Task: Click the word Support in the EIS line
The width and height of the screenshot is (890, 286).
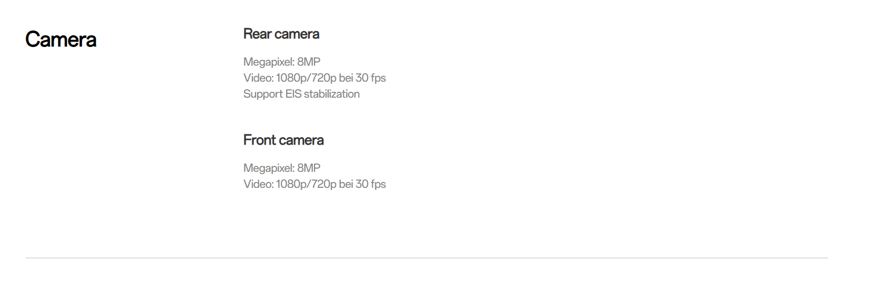Action: [x=263, y=94]
